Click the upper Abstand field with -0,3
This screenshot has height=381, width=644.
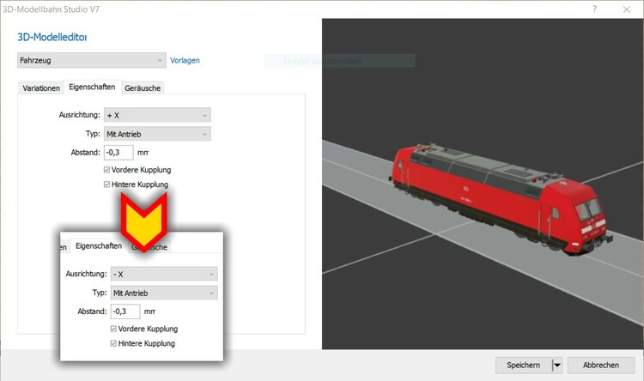(118, 153)
